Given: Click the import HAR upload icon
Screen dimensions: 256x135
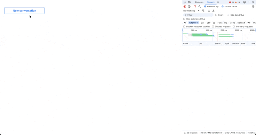Looking at the screenshot, I should click(209, 11).
